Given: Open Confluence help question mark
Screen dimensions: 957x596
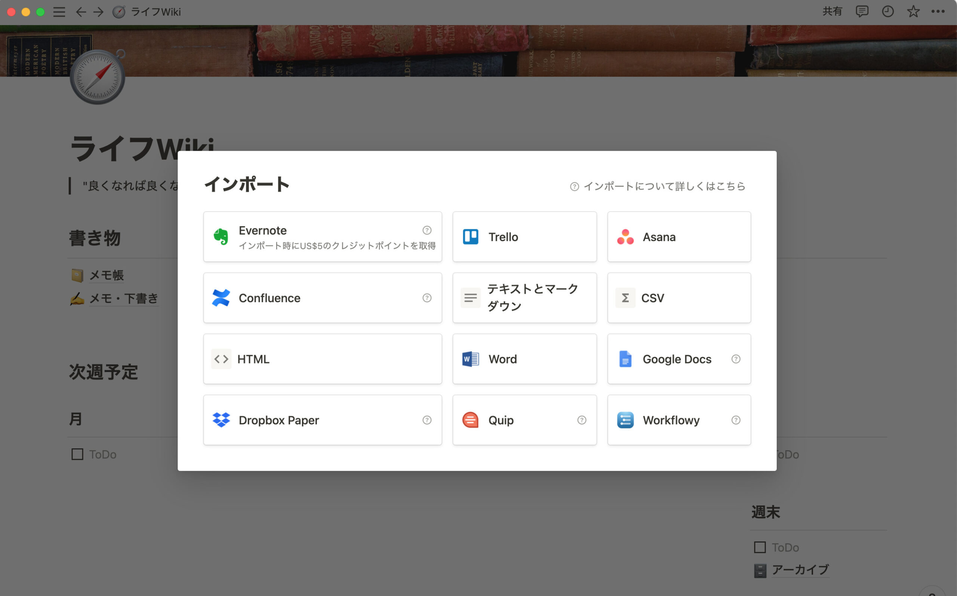Looking at the screenshot, I should [427, 298].
